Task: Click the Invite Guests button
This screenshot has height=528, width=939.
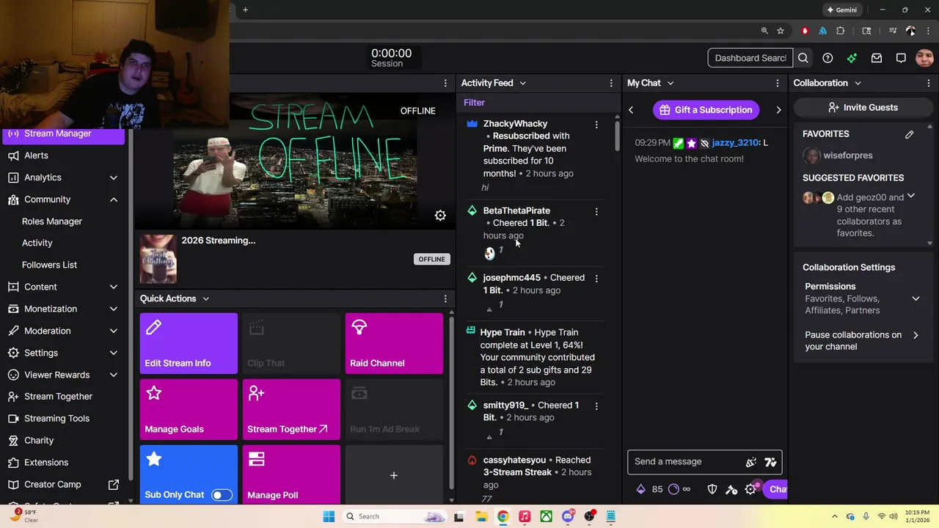Action: tap(863, 108)
